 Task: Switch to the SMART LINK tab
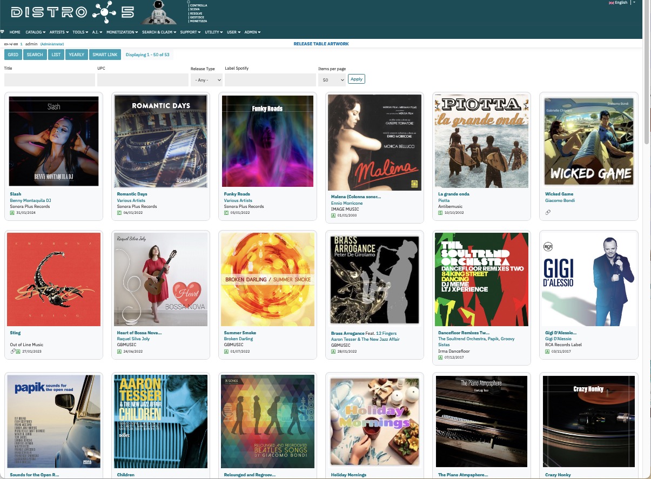pos(105,55)
